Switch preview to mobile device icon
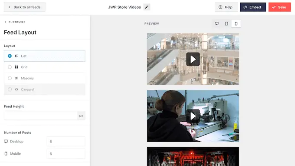 236,23
